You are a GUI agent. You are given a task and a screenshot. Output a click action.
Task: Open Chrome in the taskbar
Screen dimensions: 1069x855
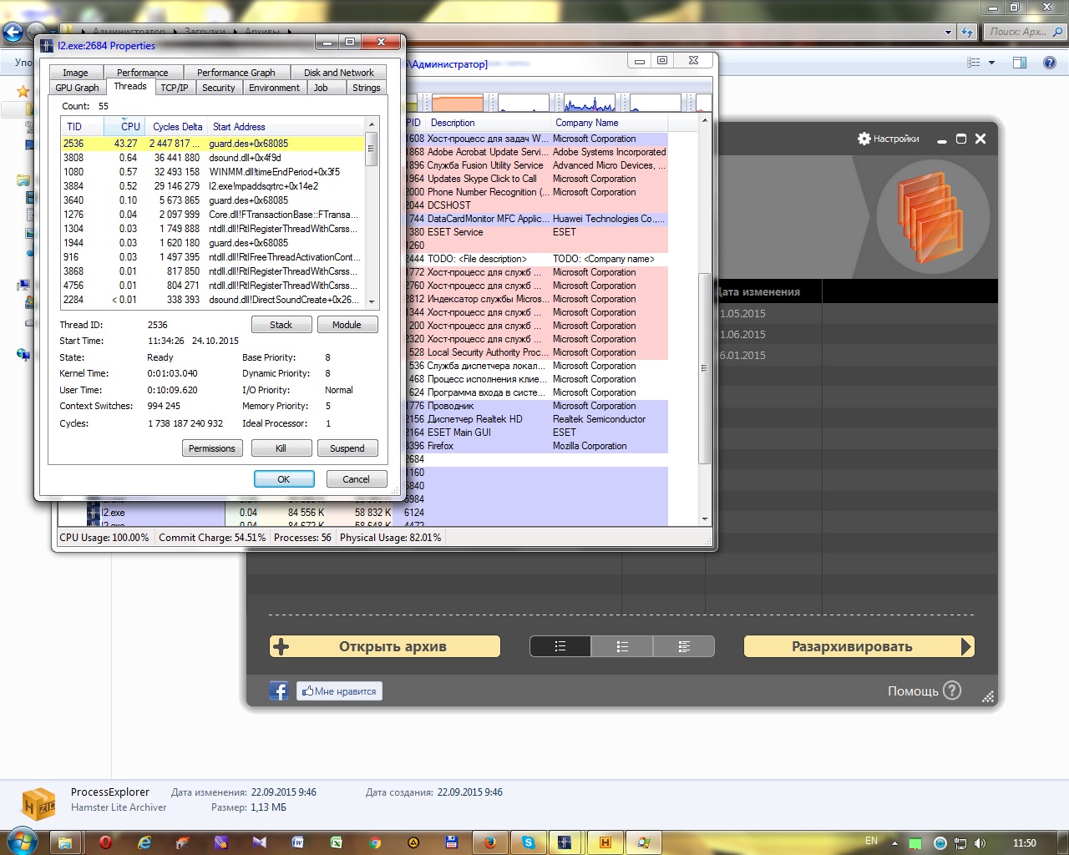(375, 842)
